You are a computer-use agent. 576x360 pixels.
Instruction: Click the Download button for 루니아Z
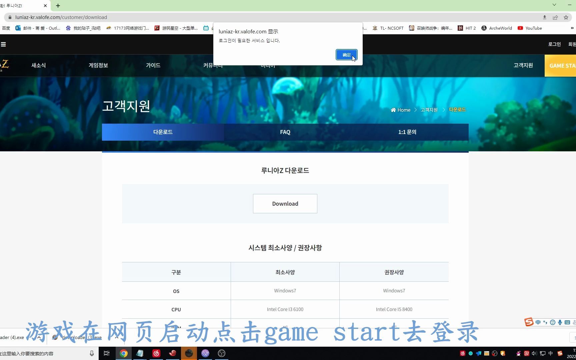285,204
